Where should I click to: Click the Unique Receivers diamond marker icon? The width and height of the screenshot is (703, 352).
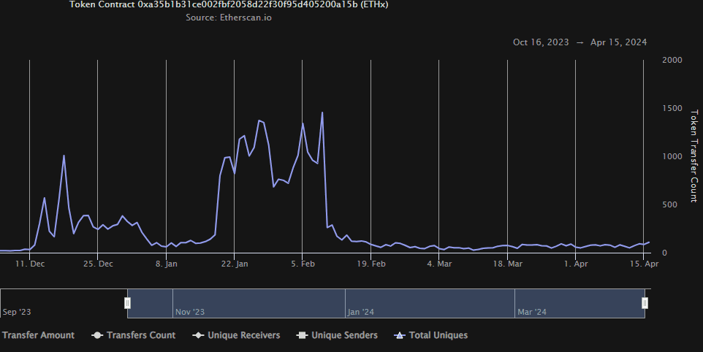(x=197, y=336)
